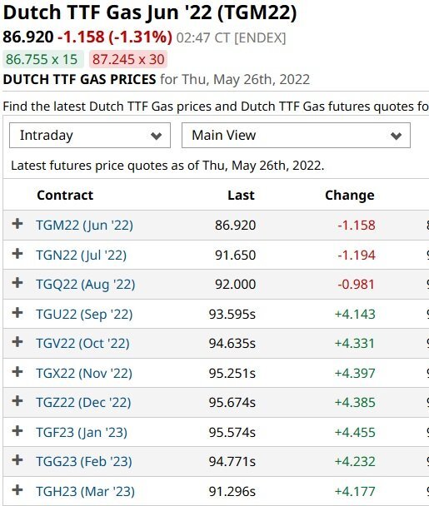Open the TGQ22 (Aug '22) contract link

(86, 285)
